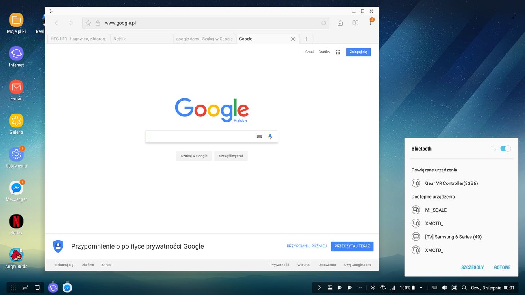This screenshot has height=295, width=525.
Task: Click home button icon in taskbar
Action: [37, 288]
